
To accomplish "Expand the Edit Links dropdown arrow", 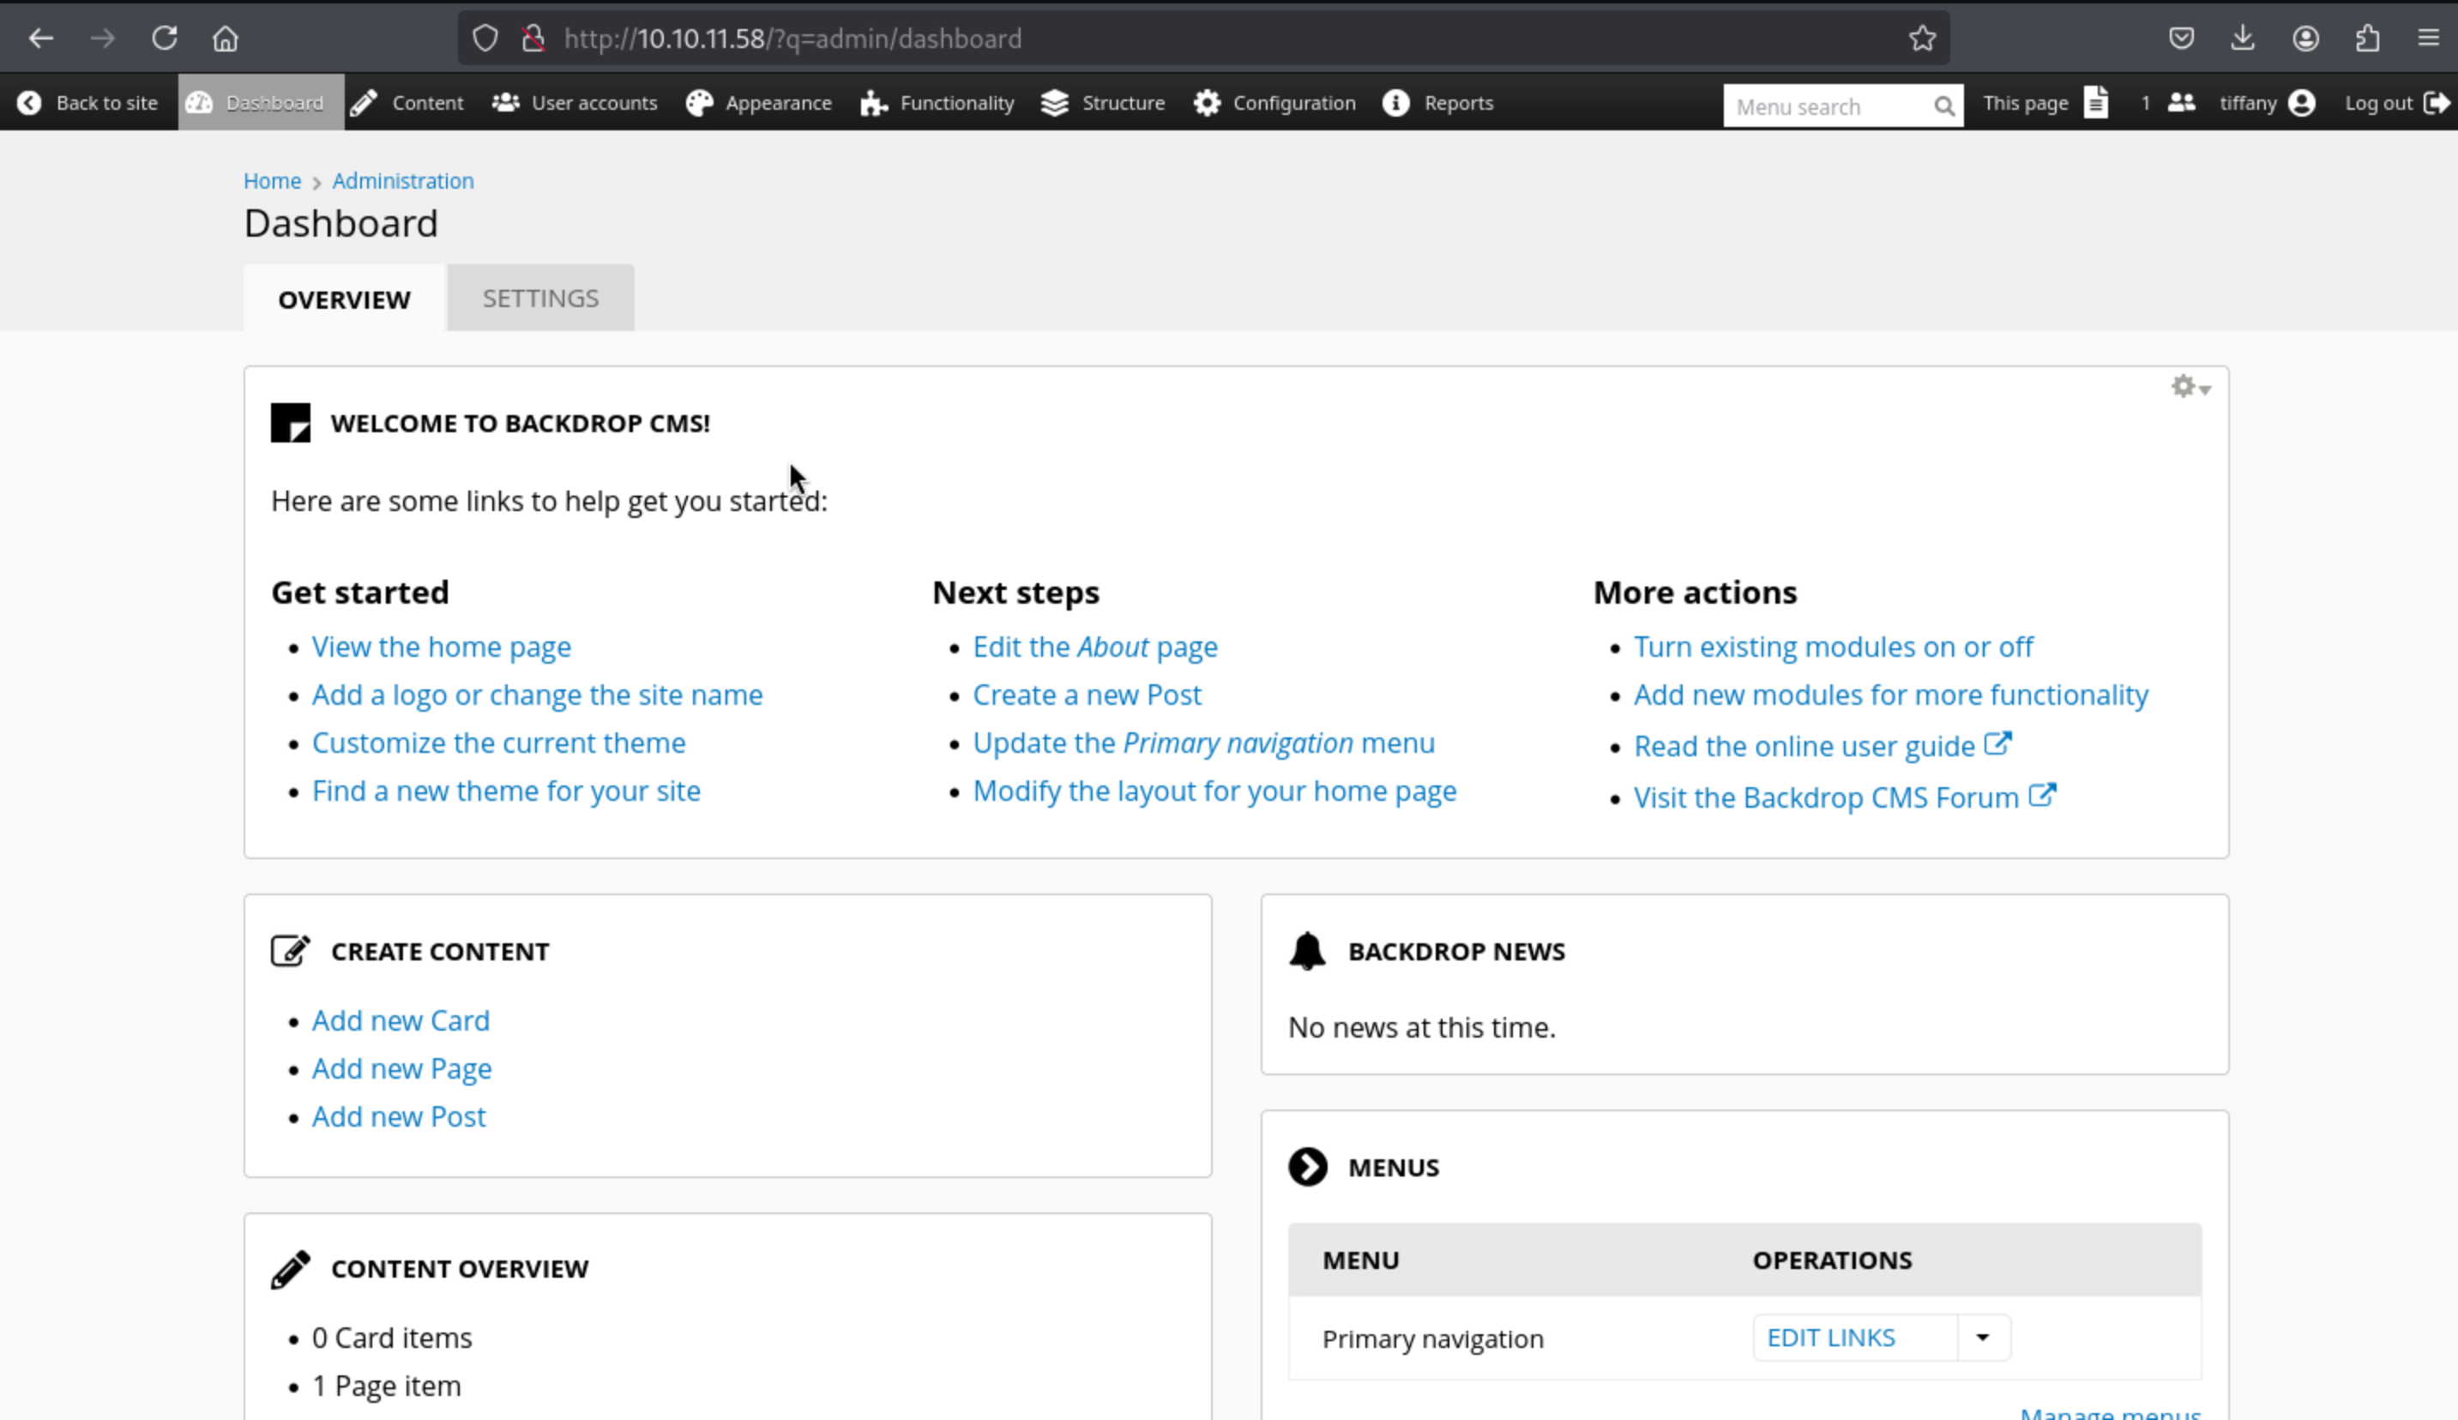I will (x=1982, y=1337).
